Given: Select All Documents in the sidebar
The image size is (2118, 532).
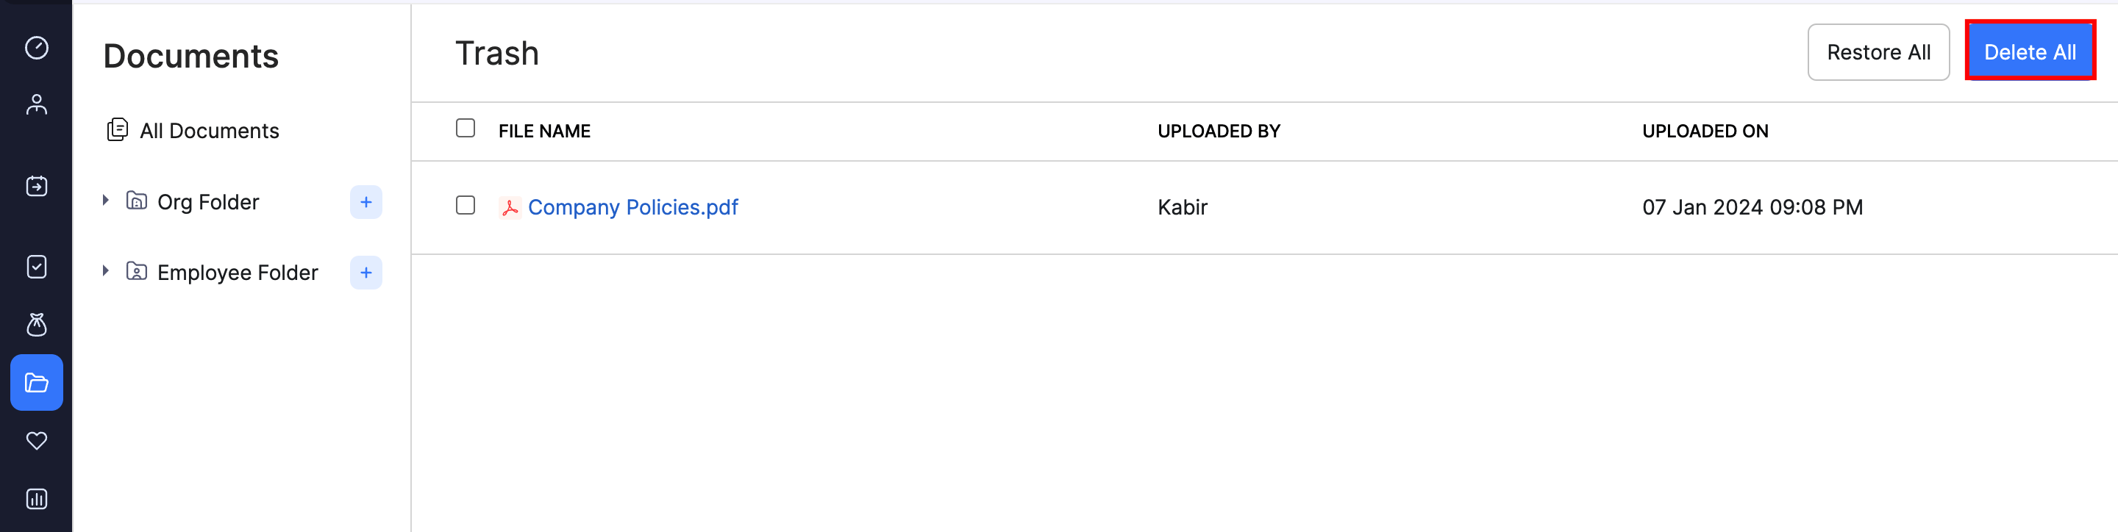Looking at the screenshot, I should 209,131.
